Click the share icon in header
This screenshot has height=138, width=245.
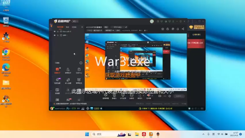coord(183,29)
